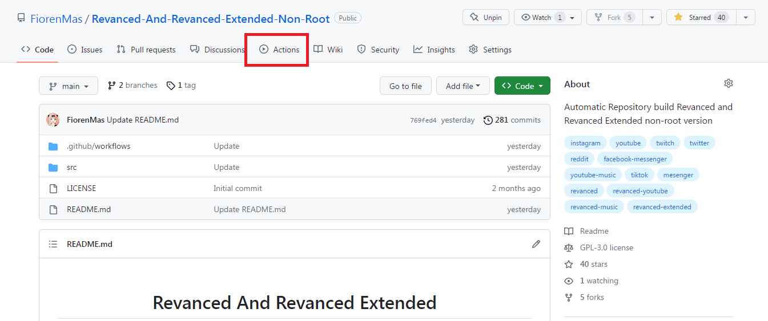Click FiorenMas avatar in commit row
The width and height of the screenshot is (768, 321).
(53, 120)
